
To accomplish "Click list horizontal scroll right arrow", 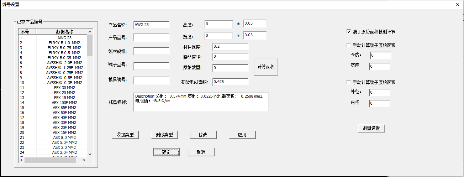I will tap(84, 160).
